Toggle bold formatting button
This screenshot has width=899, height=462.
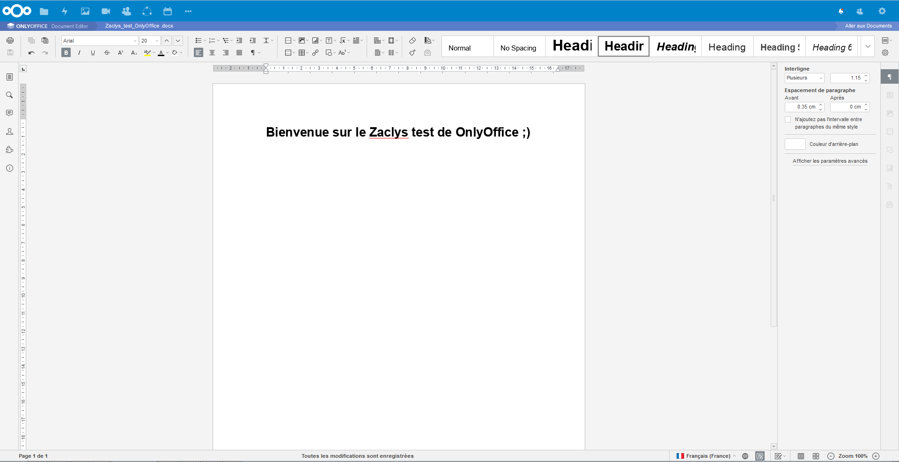pyautogui.click(x=66, y=53)
